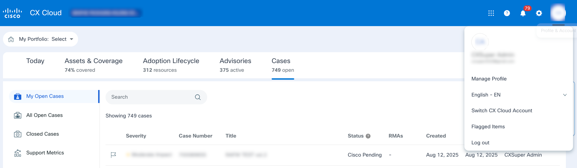The height and width of the screenshot is (168, 577).
Task: Expand the English - EN language dropdown
Action: coord(565,95)
